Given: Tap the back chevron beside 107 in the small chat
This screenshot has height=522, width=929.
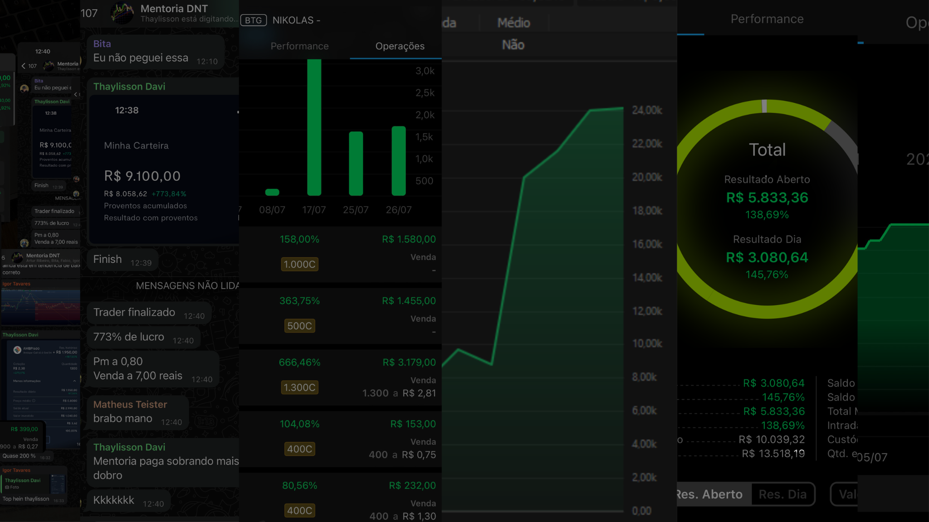Looking at the screenshot, I should coord(24,66).
